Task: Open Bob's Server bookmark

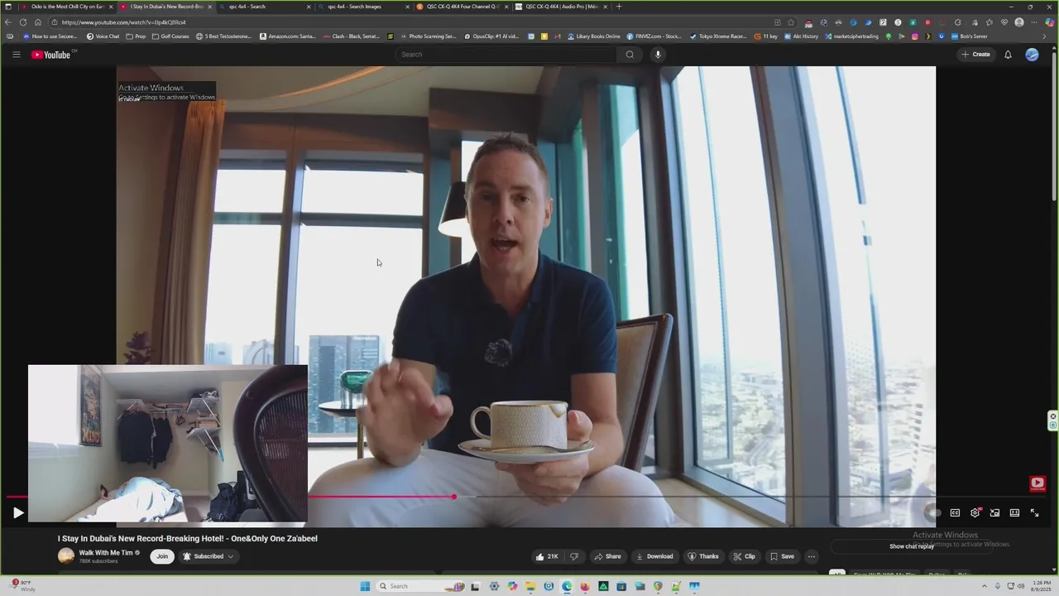Action: point(969,36)
